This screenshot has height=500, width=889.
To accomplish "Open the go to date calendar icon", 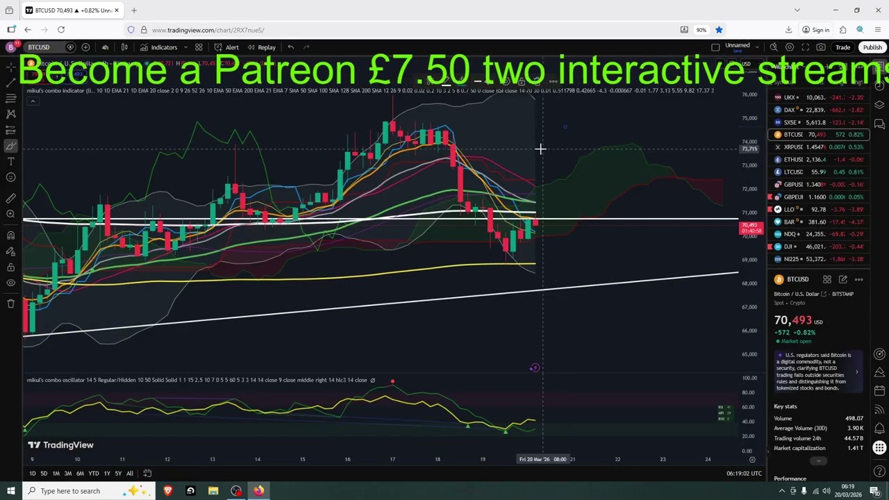I will [147, 474].
